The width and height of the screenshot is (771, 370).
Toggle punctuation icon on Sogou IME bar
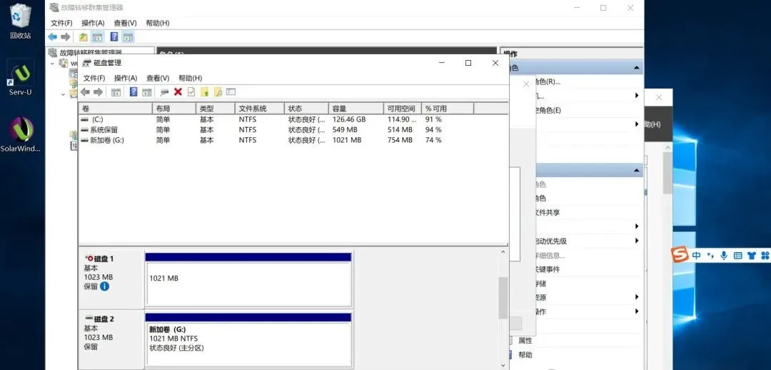[x=710, y=256]
